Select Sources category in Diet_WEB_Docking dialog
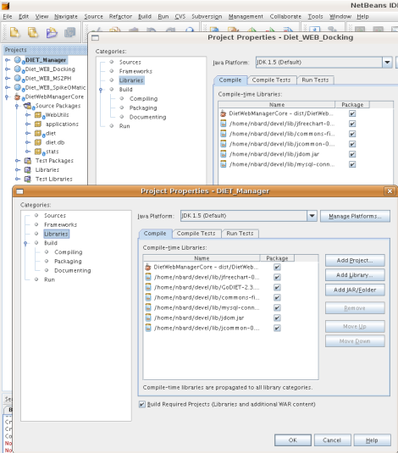Viewport: 398px width, 453px height. [130, 62]
